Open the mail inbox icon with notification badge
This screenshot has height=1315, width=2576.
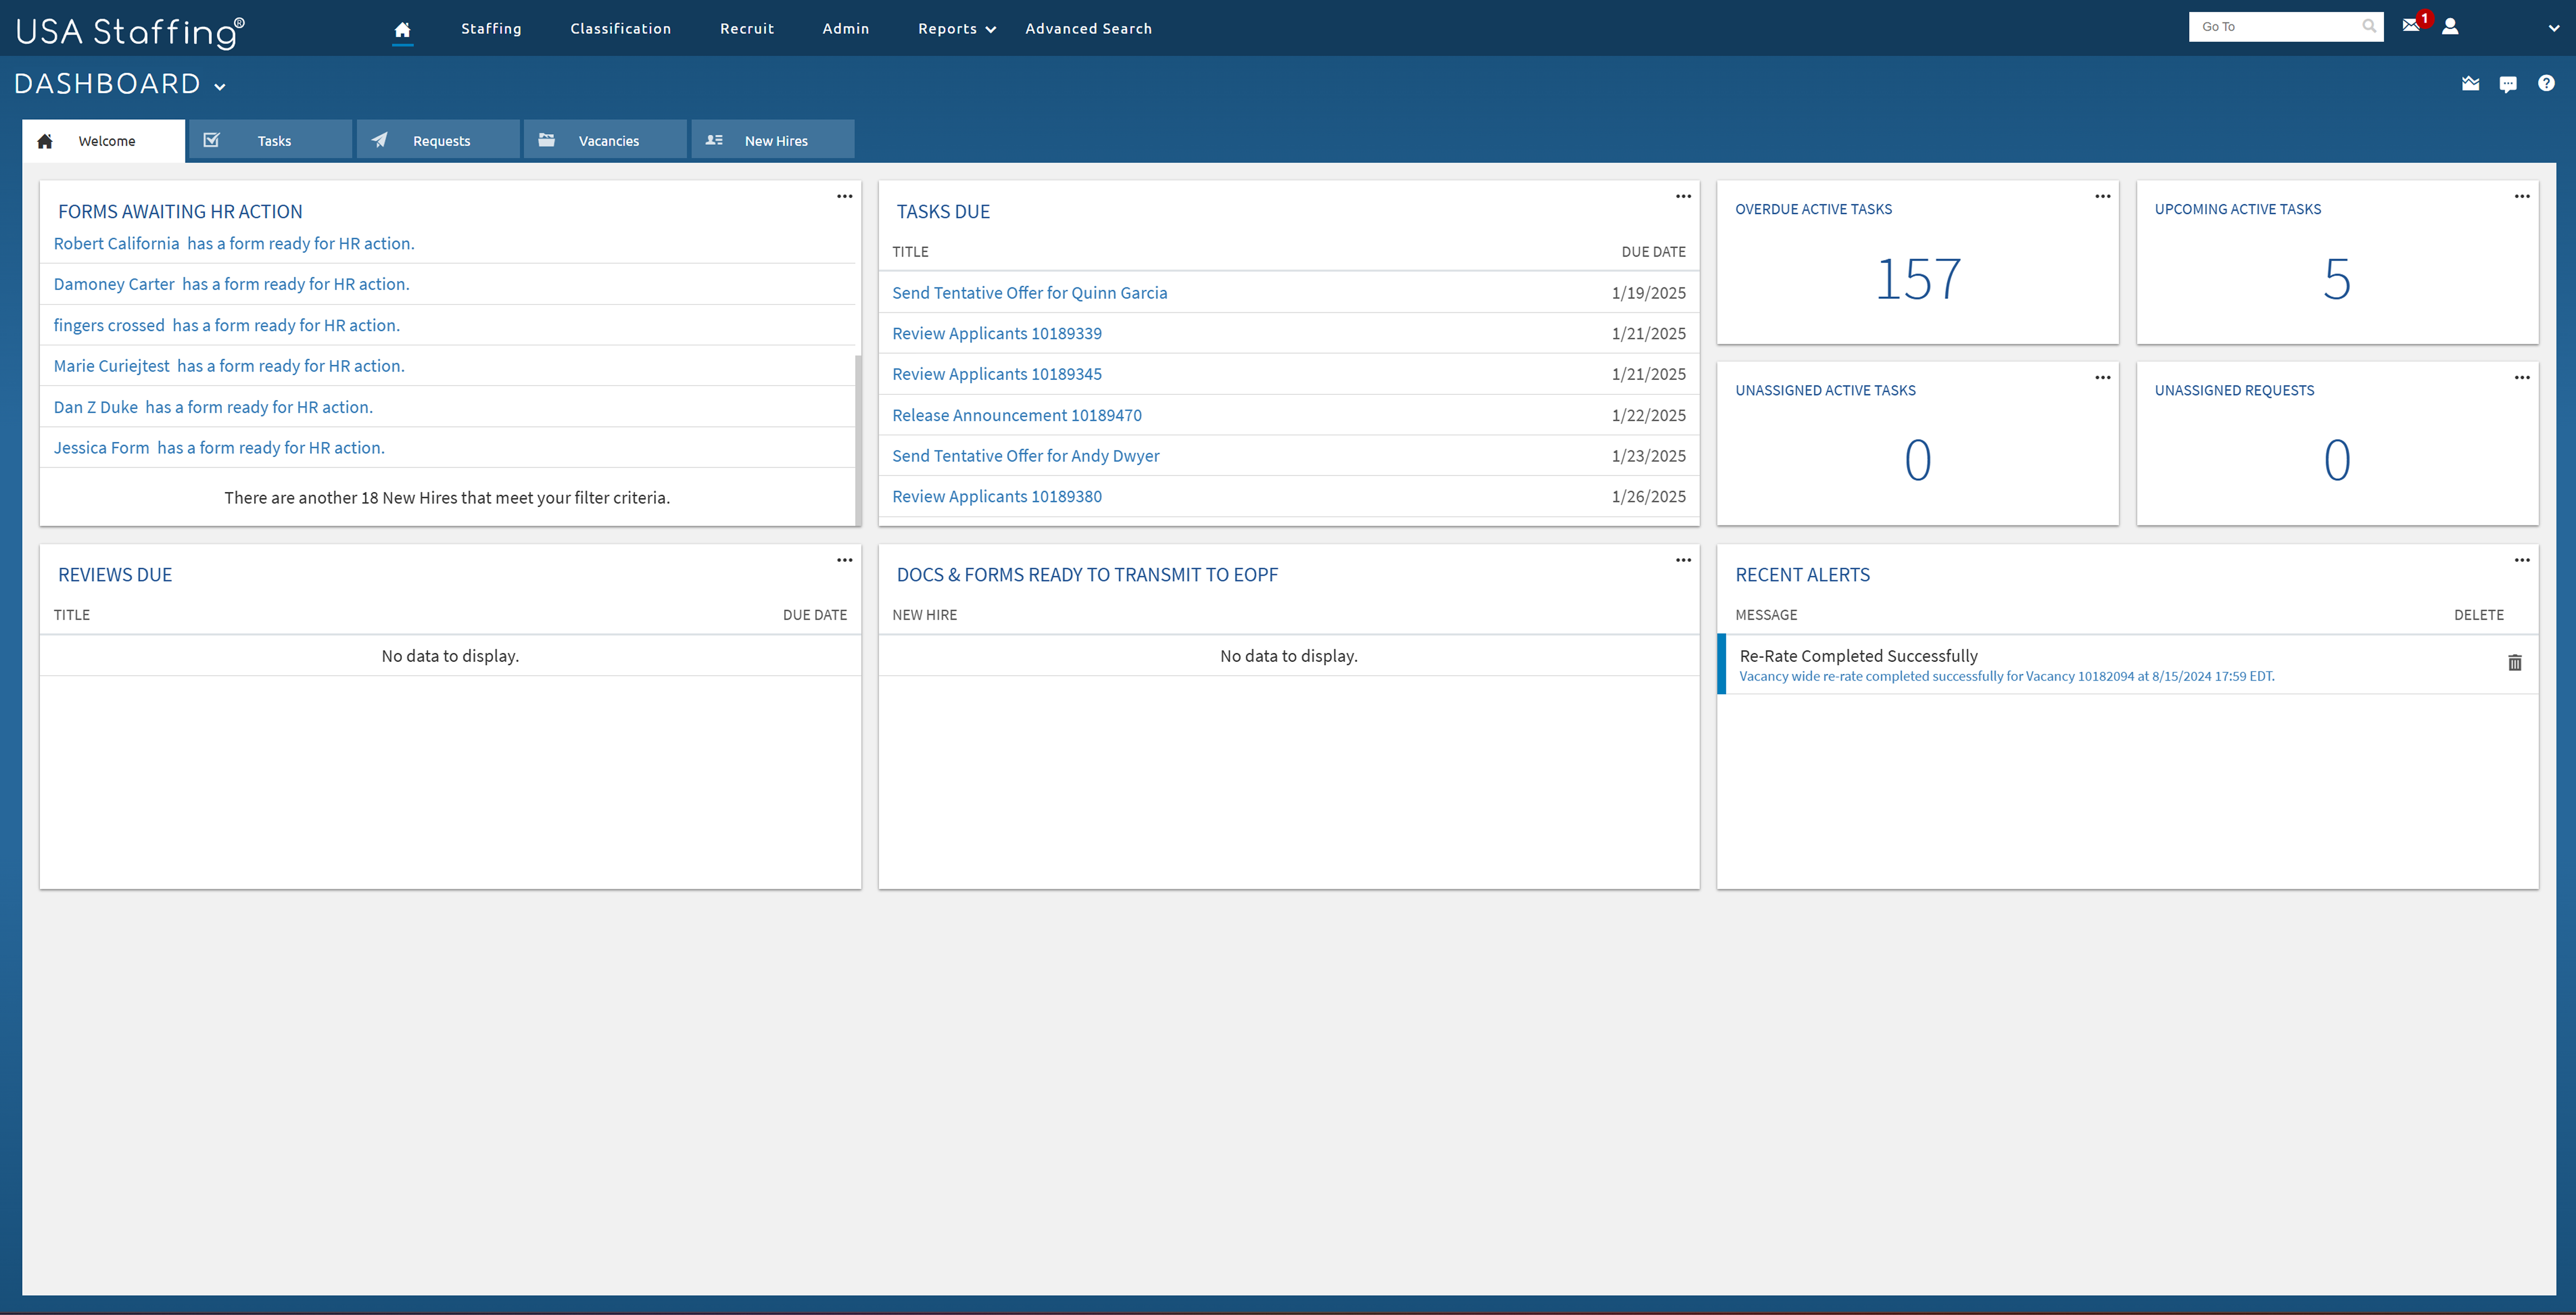click(x=2411, y=25)
